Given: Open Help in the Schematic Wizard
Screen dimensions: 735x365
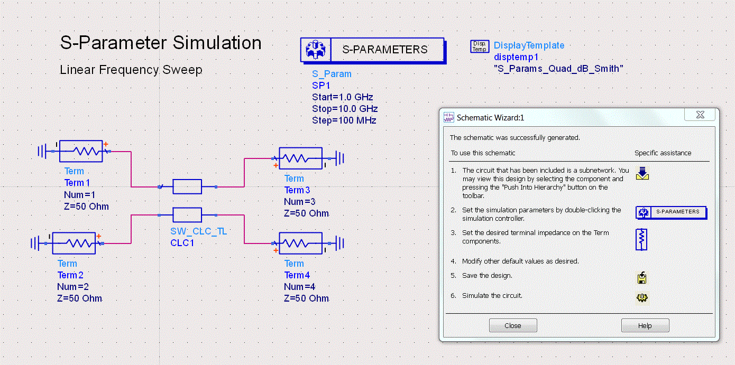Looking at the screenshot, I should point(645,325).
